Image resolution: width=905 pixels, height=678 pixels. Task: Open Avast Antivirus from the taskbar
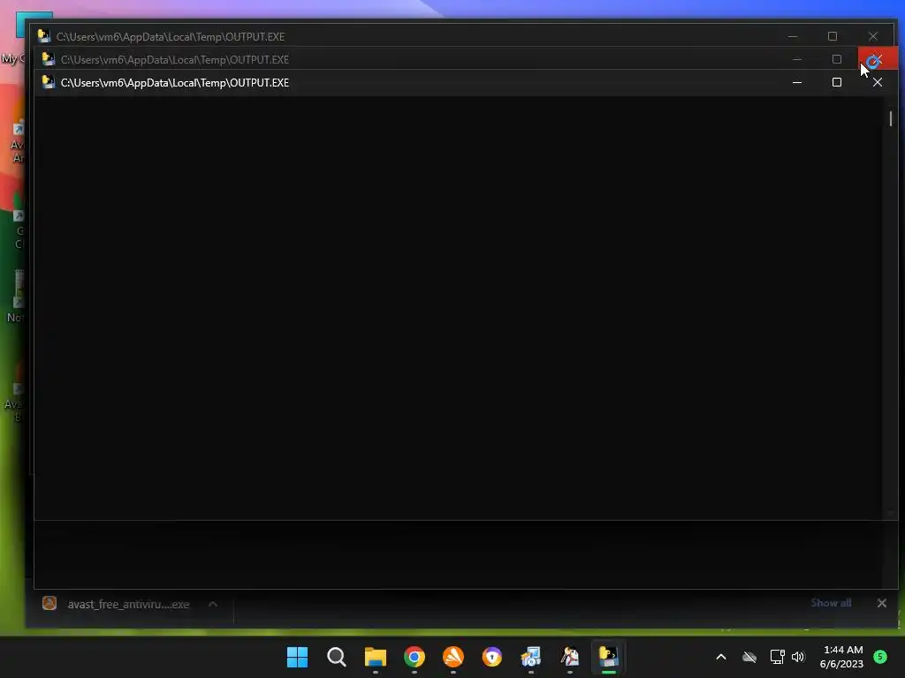click(453, 657)
